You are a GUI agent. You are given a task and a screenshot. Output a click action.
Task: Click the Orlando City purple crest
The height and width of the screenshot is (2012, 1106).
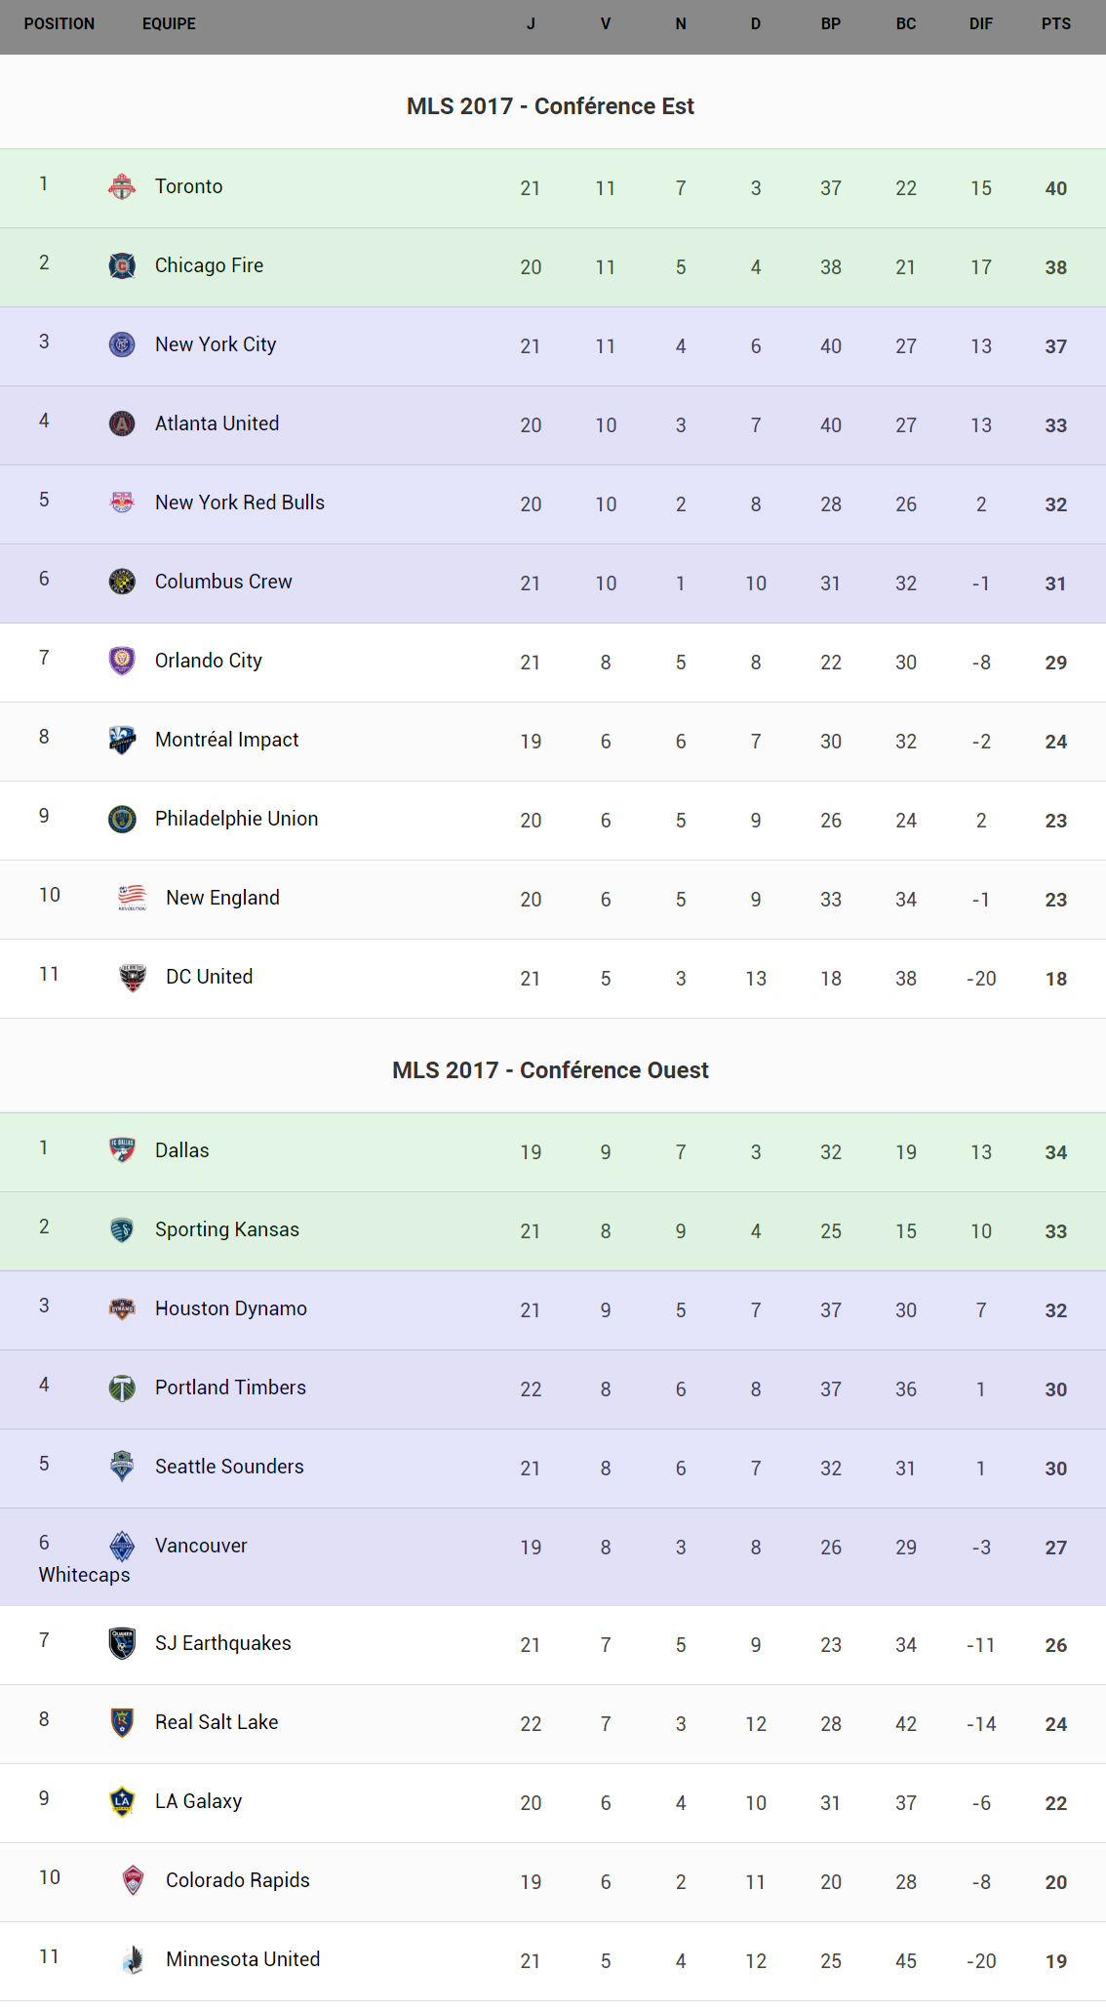122,661
